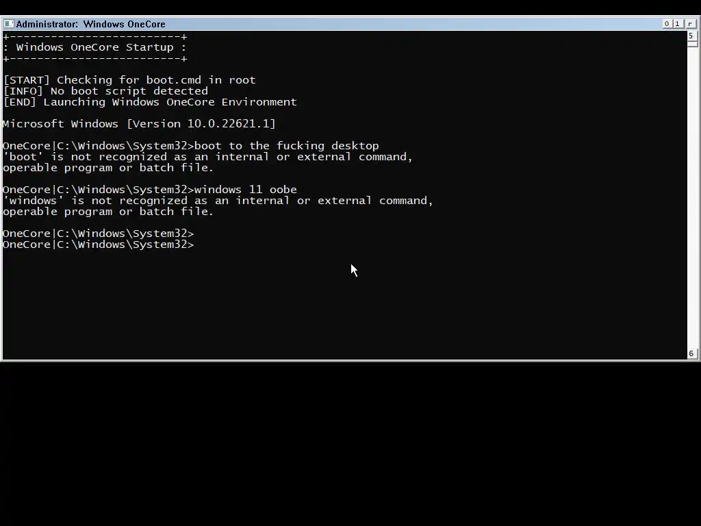Click the vertical scrollbar thumb
This screenshot has height=526, width=701.
[x=692, y=44]
